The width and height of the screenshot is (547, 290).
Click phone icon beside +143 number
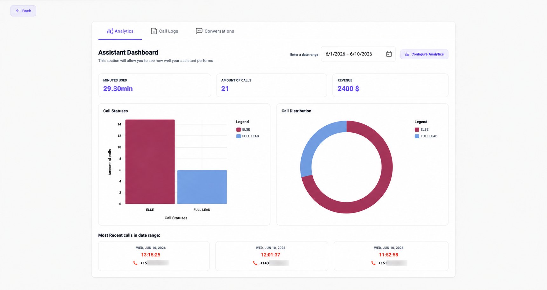(x=255, y=263)
